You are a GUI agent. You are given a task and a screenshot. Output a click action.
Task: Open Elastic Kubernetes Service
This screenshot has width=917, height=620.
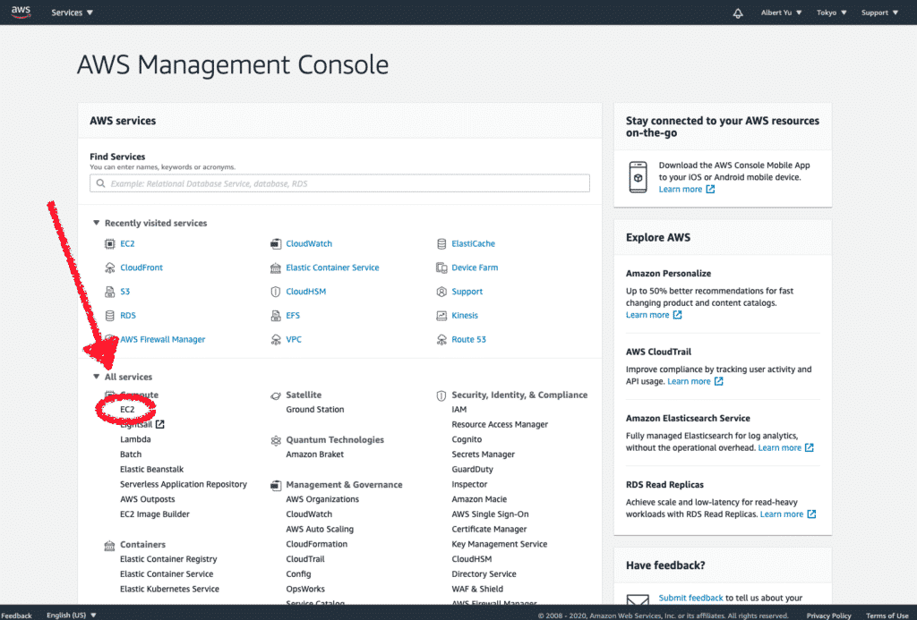(169, 589)
